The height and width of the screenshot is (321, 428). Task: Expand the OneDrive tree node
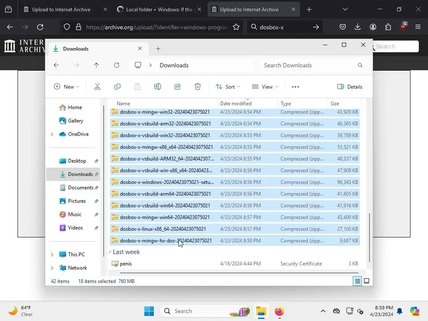point(52,134)
